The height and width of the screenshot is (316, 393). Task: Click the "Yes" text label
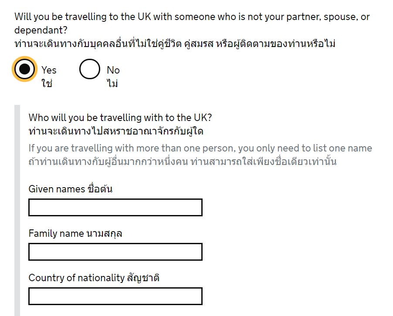point(49,70)
